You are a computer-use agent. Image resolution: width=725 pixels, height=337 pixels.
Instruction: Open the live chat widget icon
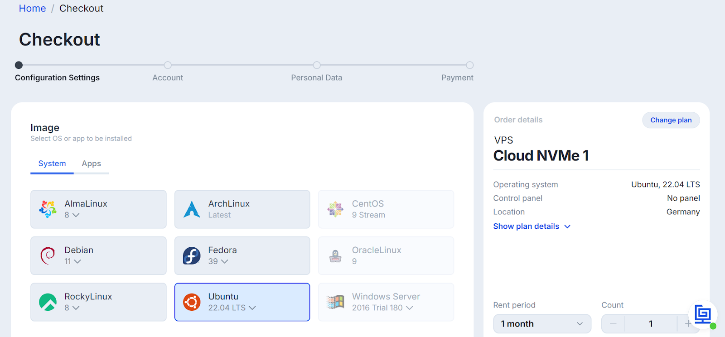[703, 314]
